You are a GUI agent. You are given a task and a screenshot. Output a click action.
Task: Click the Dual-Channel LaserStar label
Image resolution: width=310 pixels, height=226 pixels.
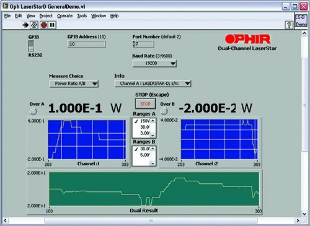247,48
